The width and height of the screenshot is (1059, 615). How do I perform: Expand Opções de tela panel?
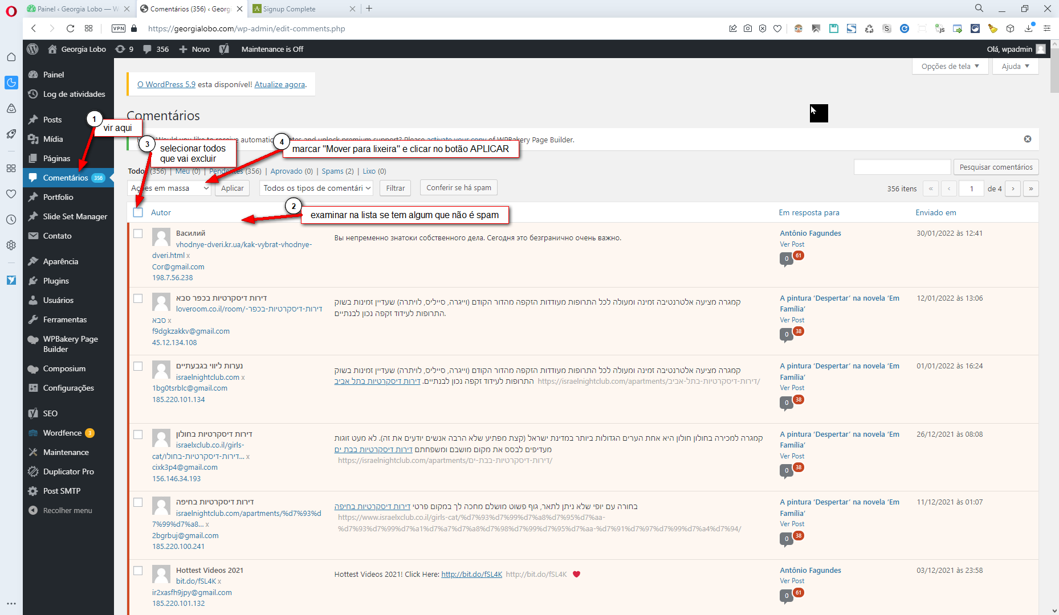pos(950,66)
